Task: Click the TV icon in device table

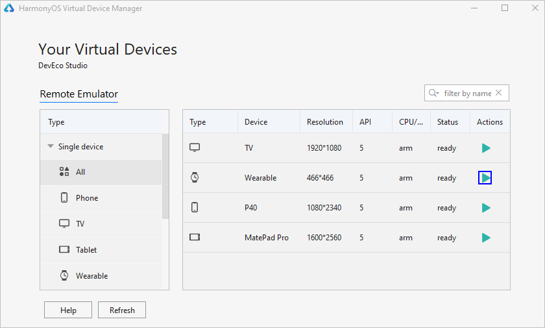Action: pyautogui.click(x=195, y=148)
